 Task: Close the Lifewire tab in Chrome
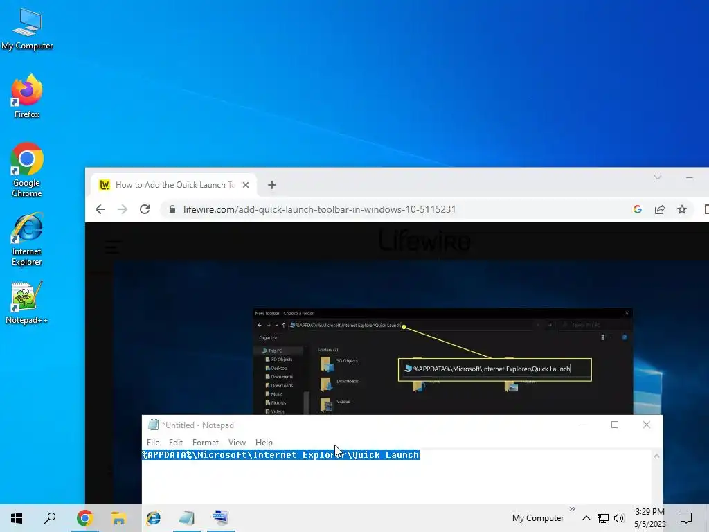(246, 184)
